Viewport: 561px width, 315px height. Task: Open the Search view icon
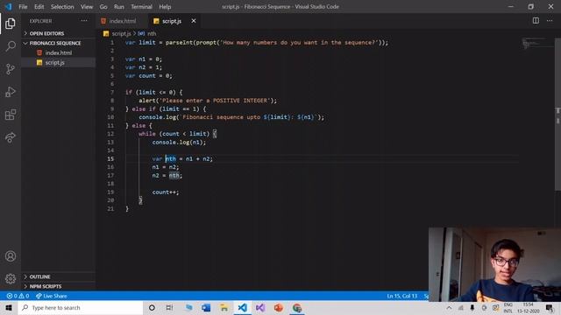tap(11, 46)
